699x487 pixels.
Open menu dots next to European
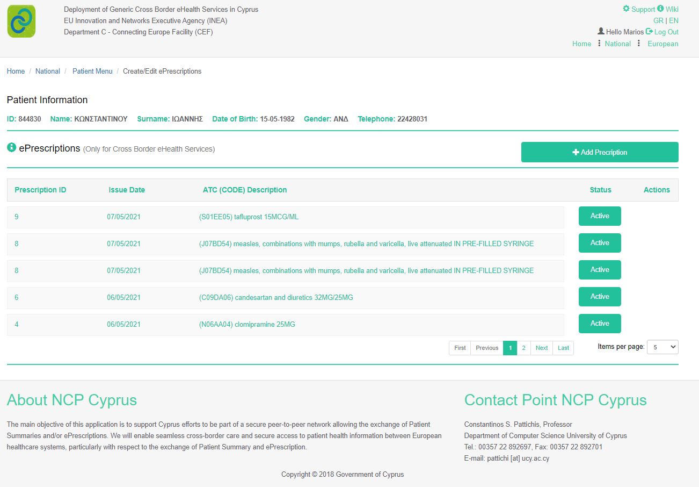pyautogui.click(x=639, y=44)
